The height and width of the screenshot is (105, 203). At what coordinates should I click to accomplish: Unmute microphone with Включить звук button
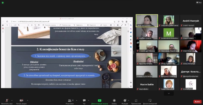pyautogui.click(x=7, y=101)
